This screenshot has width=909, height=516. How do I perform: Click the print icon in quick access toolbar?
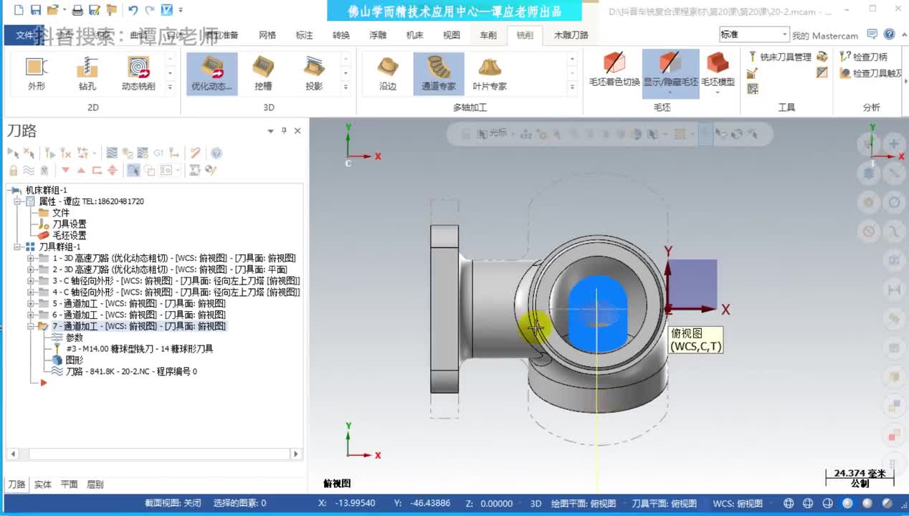point(78,10)
